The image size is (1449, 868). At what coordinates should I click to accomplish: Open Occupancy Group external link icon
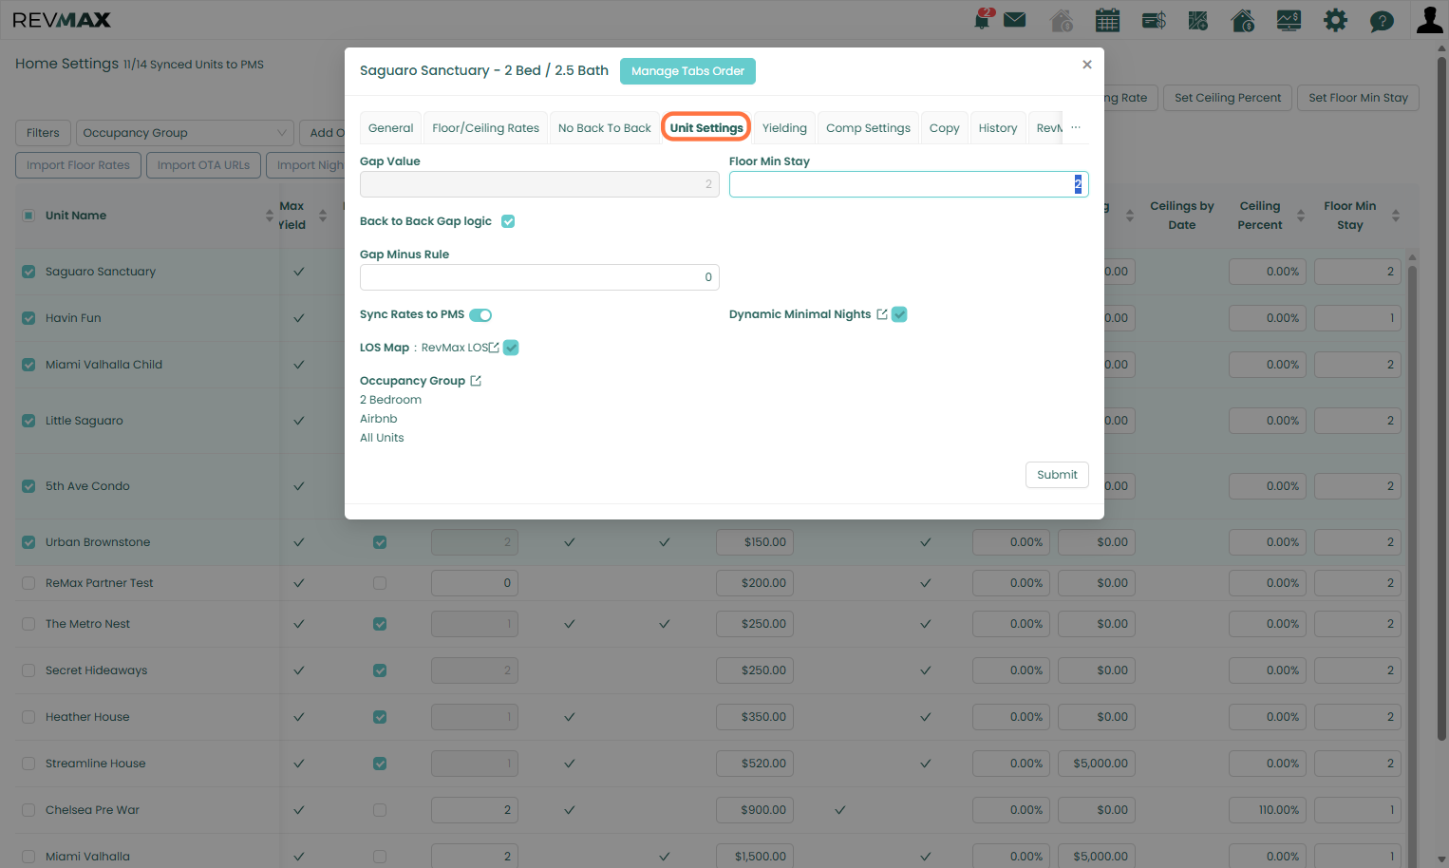pos(476,381)
